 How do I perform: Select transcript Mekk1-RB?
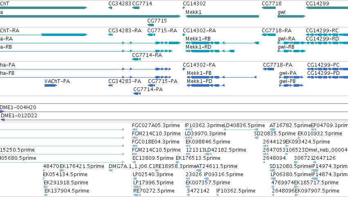coord(198,39)
